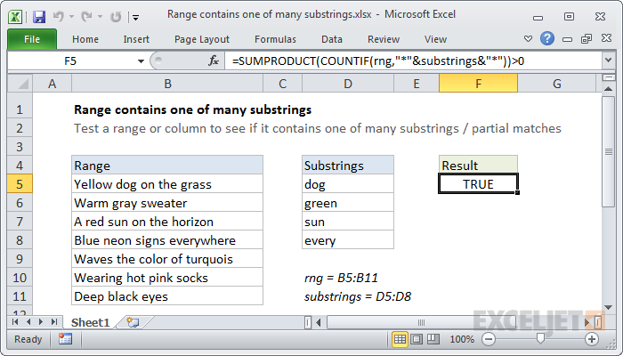Click cell 'Blue neon signs everywhere'
The image size is (623, 356).
click(x=167, y=240)
